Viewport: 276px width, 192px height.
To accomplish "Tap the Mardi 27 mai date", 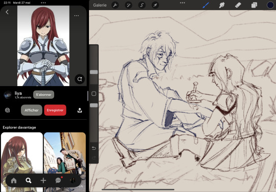I will 21,3.
